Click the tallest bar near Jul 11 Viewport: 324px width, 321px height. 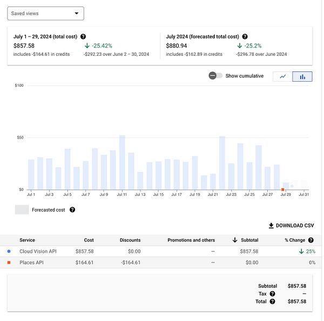point(122,162)
